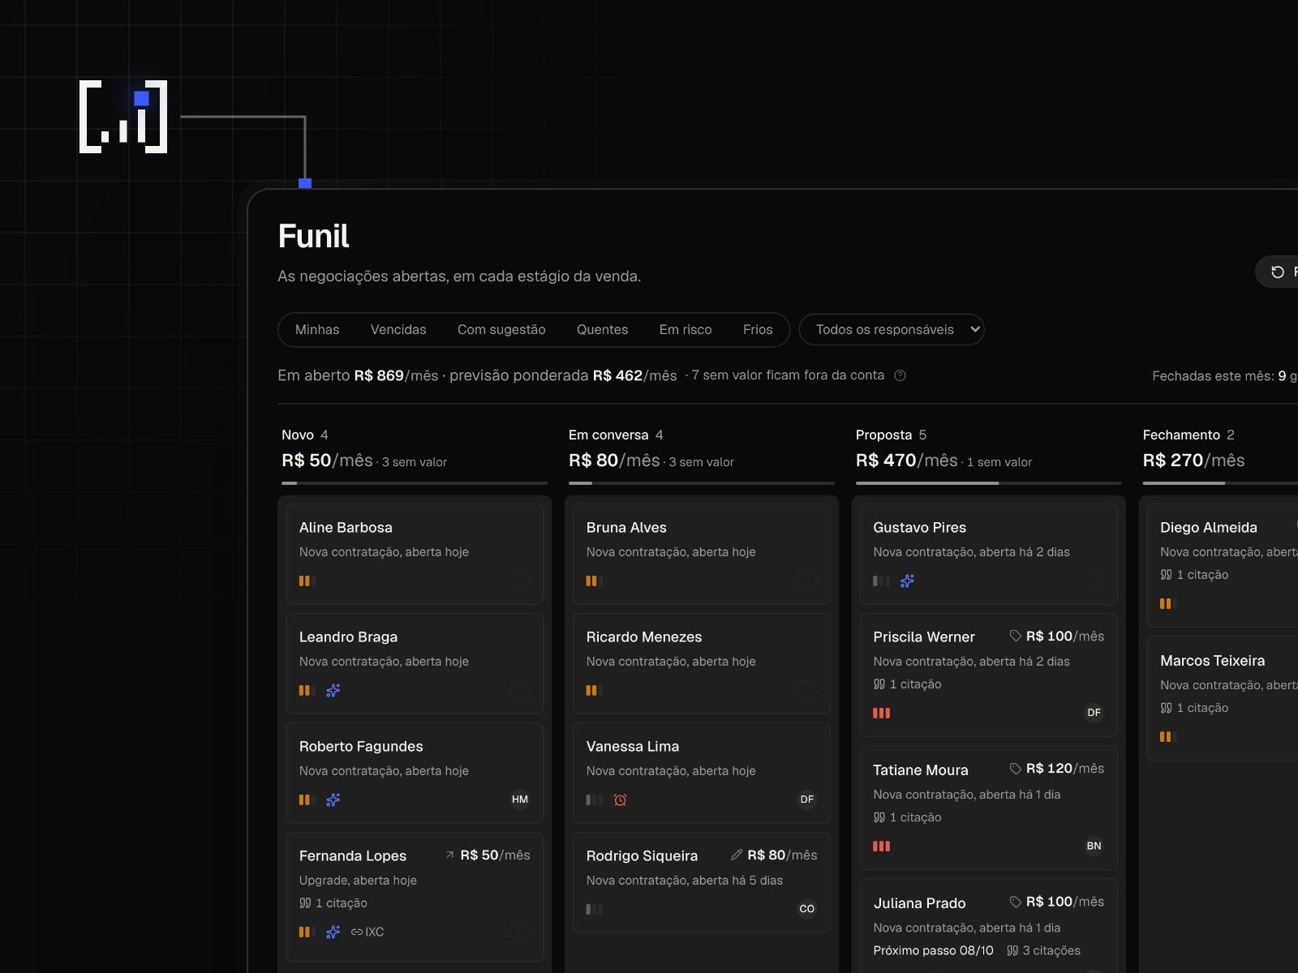Click the DF avatar on Vanessa Lima card

click(x=807, y=799)
